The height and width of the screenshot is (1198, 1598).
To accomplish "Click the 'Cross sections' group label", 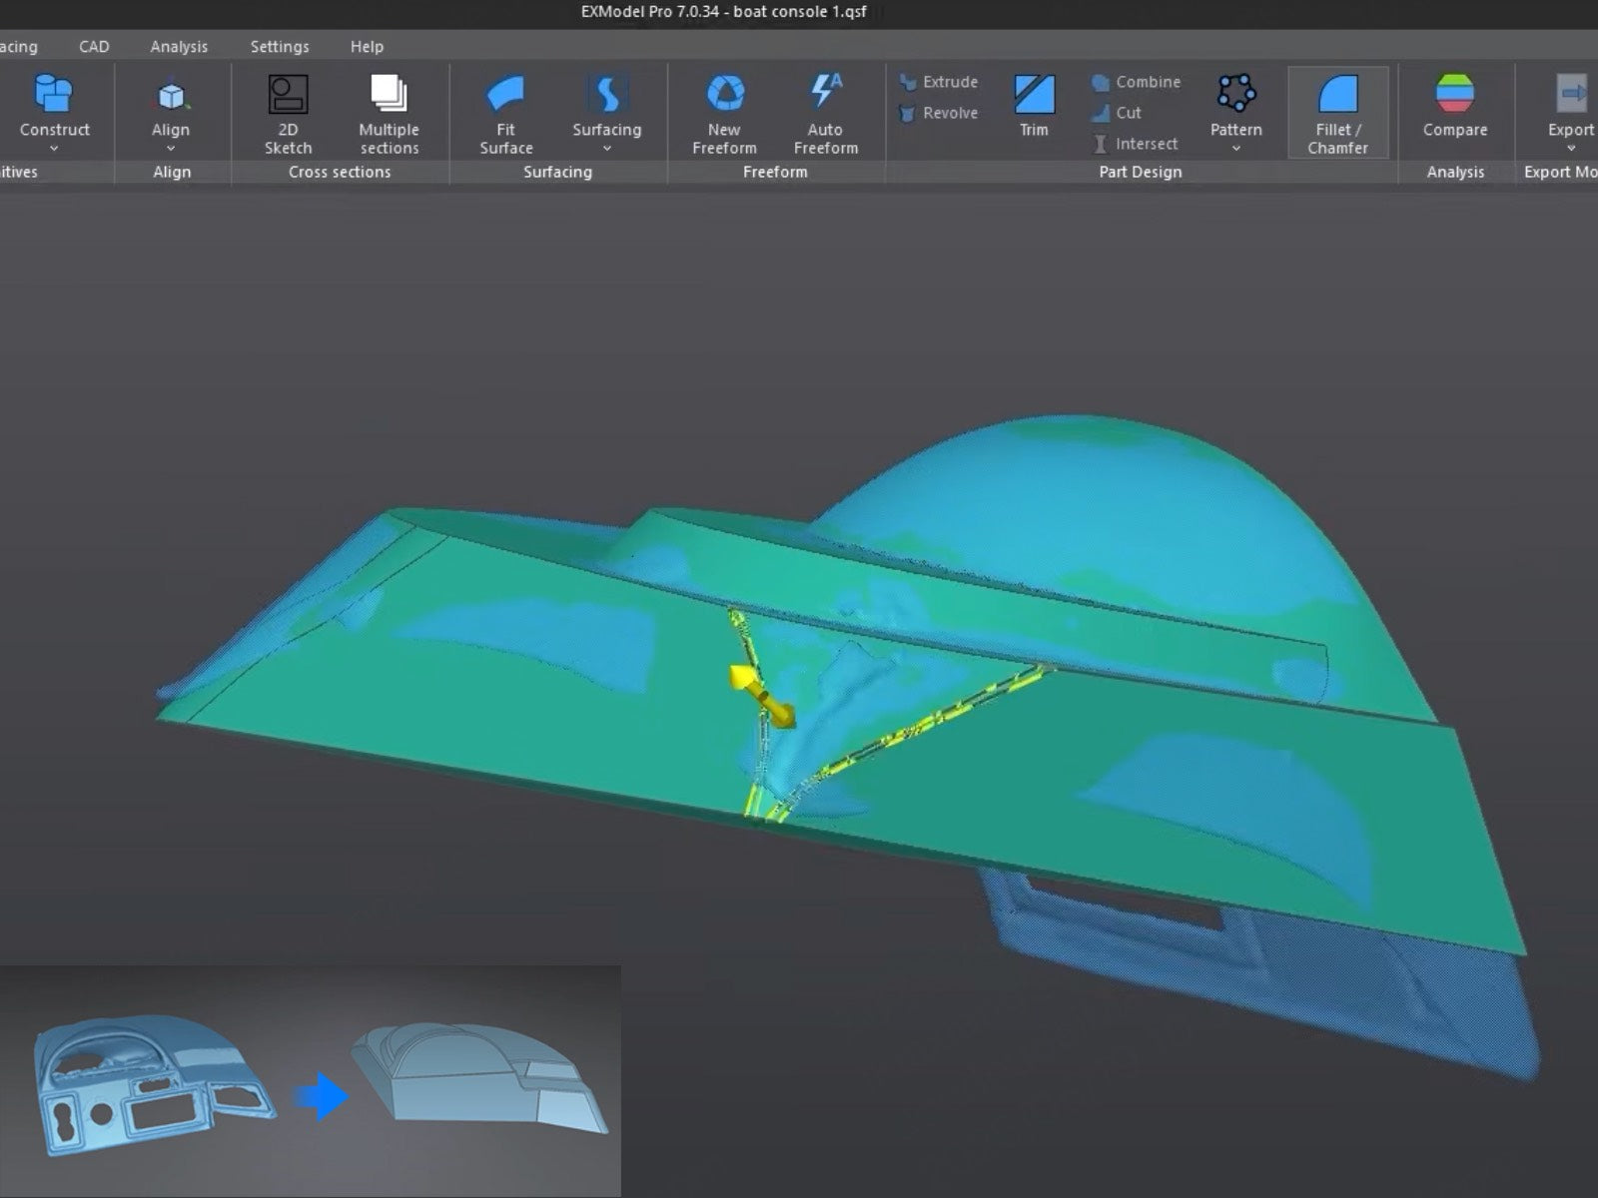I will (x=340, y=172).
